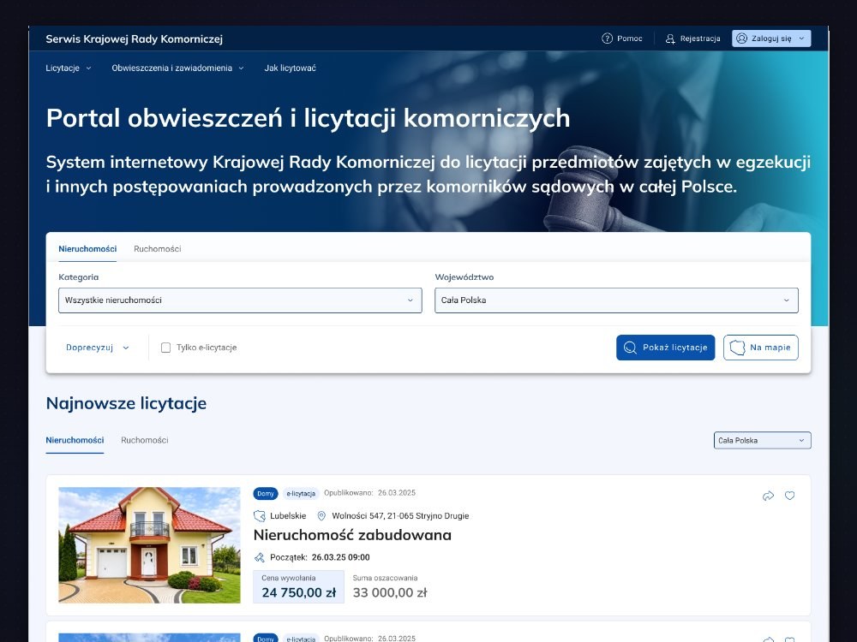Click the Lubelskie region map icon
The width and height of the screenshot is (857, 642).
[260, 516]
